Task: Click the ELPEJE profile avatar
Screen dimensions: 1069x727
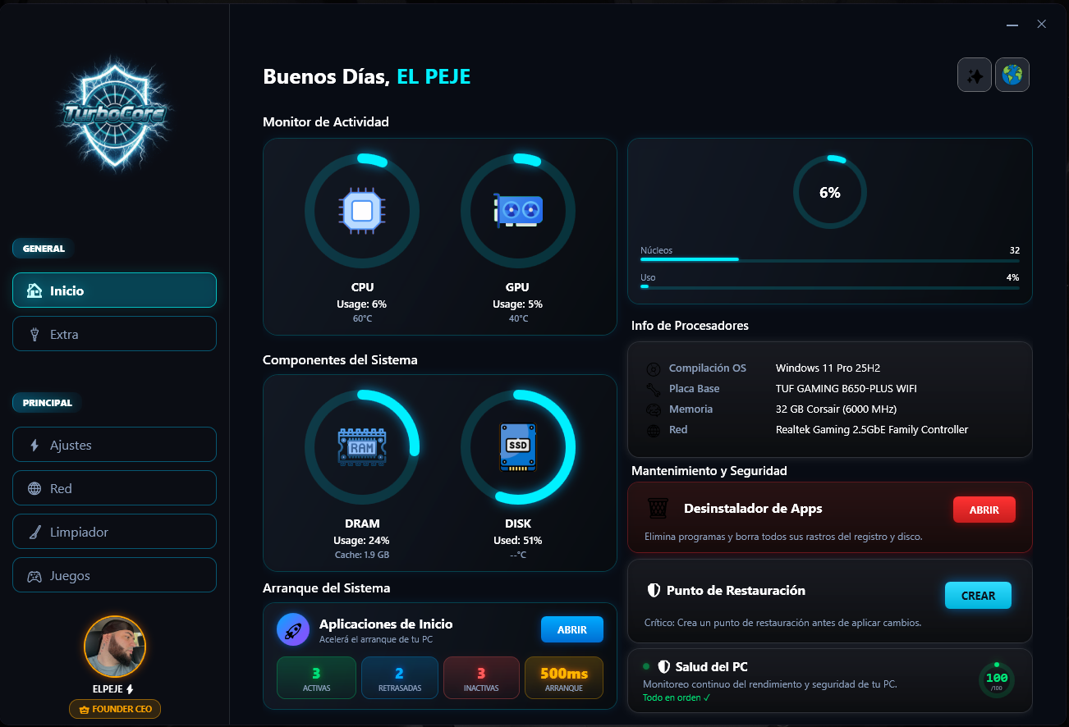Action: pos(115,647)
